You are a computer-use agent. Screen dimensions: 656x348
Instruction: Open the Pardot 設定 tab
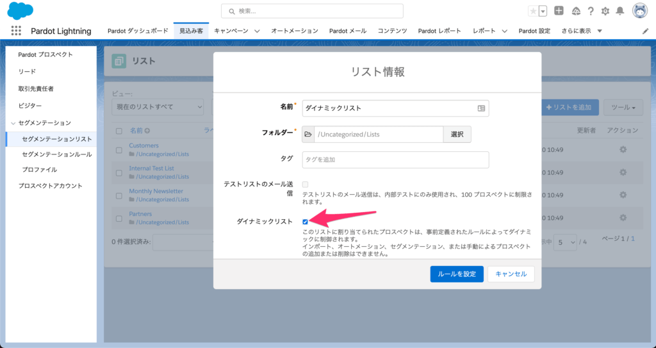[x=534, y=31]
